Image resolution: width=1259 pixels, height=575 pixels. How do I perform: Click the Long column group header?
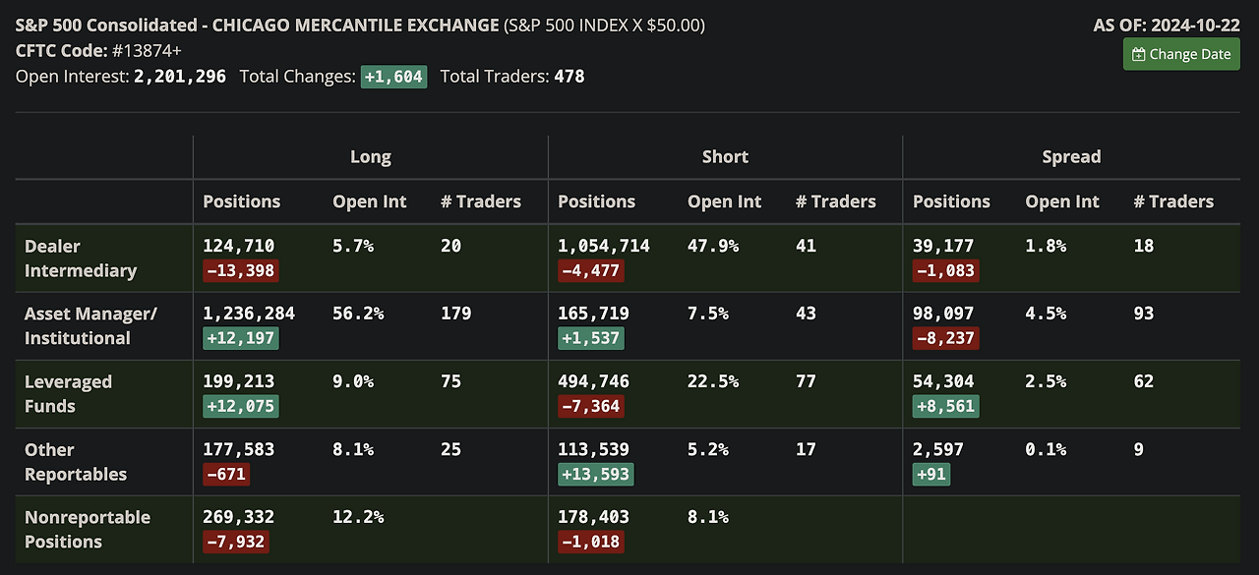coord(370,156)
